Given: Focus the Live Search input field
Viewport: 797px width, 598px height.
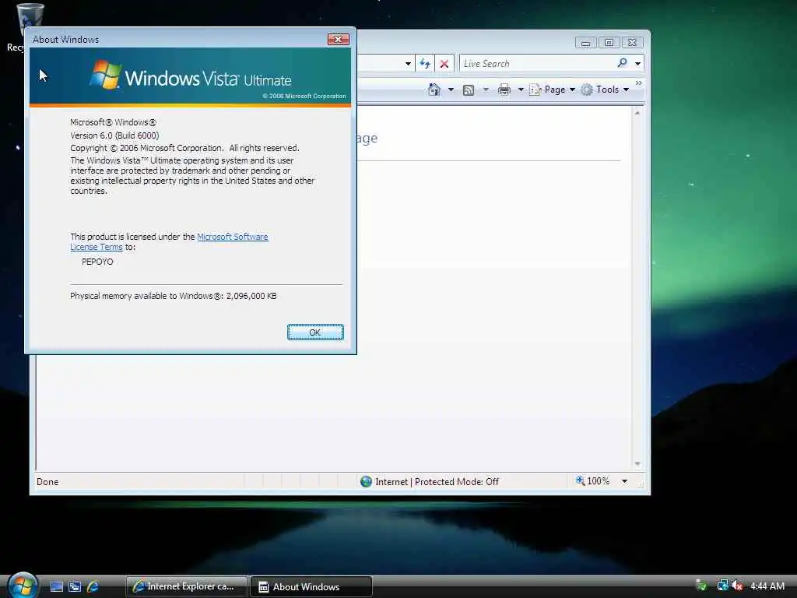Looking at the screenshot, I should 536,64.
